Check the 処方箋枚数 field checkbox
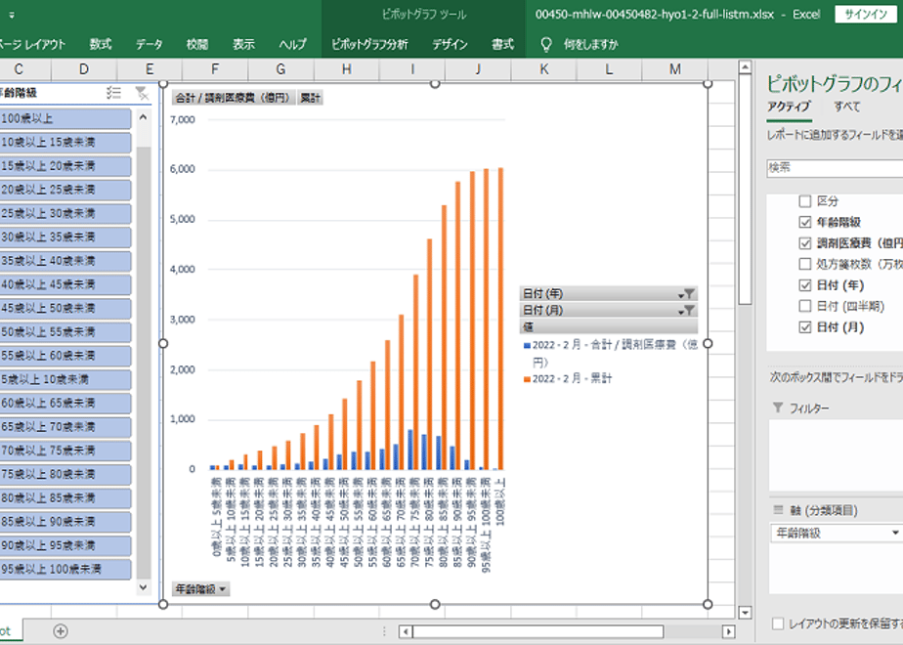This screenshot has height=645, width=903. click(805, 264)
